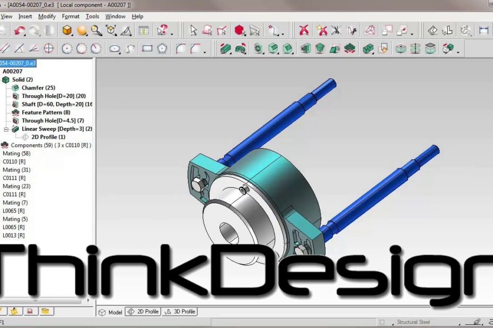Screen dimensions: 493x328
Task: Click the scissors trim curve icon
Action: click(351, 30)
